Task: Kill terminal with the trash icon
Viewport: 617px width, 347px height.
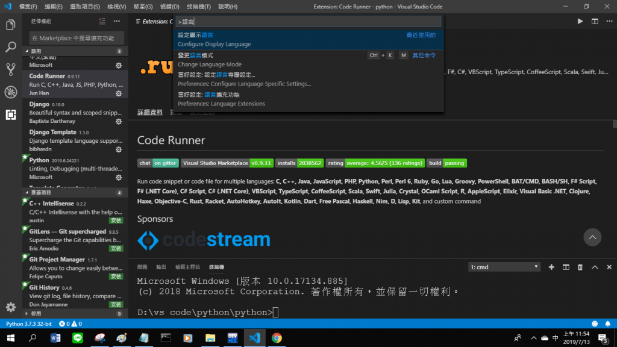Action: point(580,267)
